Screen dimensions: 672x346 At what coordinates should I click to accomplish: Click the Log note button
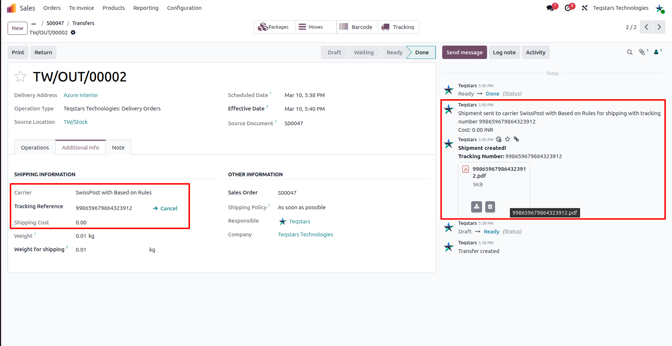tap(504, 52)
